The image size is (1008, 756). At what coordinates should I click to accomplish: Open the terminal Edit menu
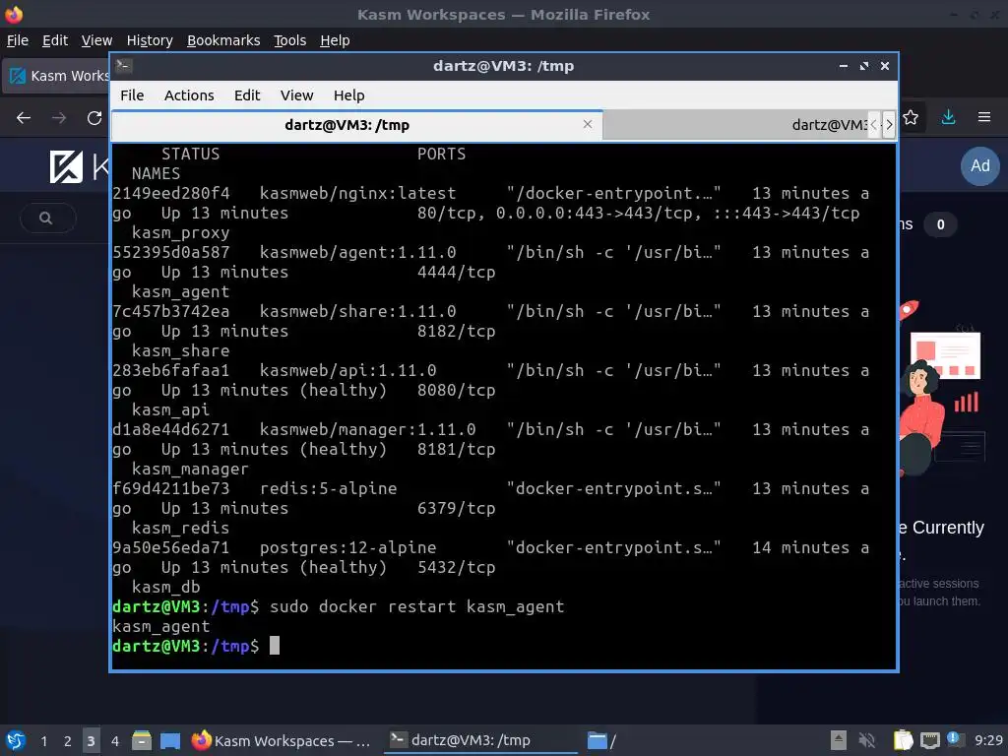pyautogui.click(x=247, y=95)
